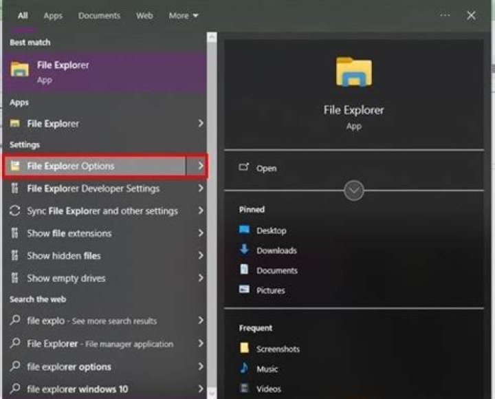Image resolution: width=495 pixels, height=399 pixels.
Task: Expand the arrow beside 'file explorer windows 10'
Action: click(x=201, y=389)
